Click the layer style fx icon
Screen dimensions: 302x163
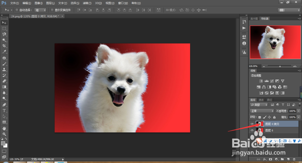[x=265, y=159]
